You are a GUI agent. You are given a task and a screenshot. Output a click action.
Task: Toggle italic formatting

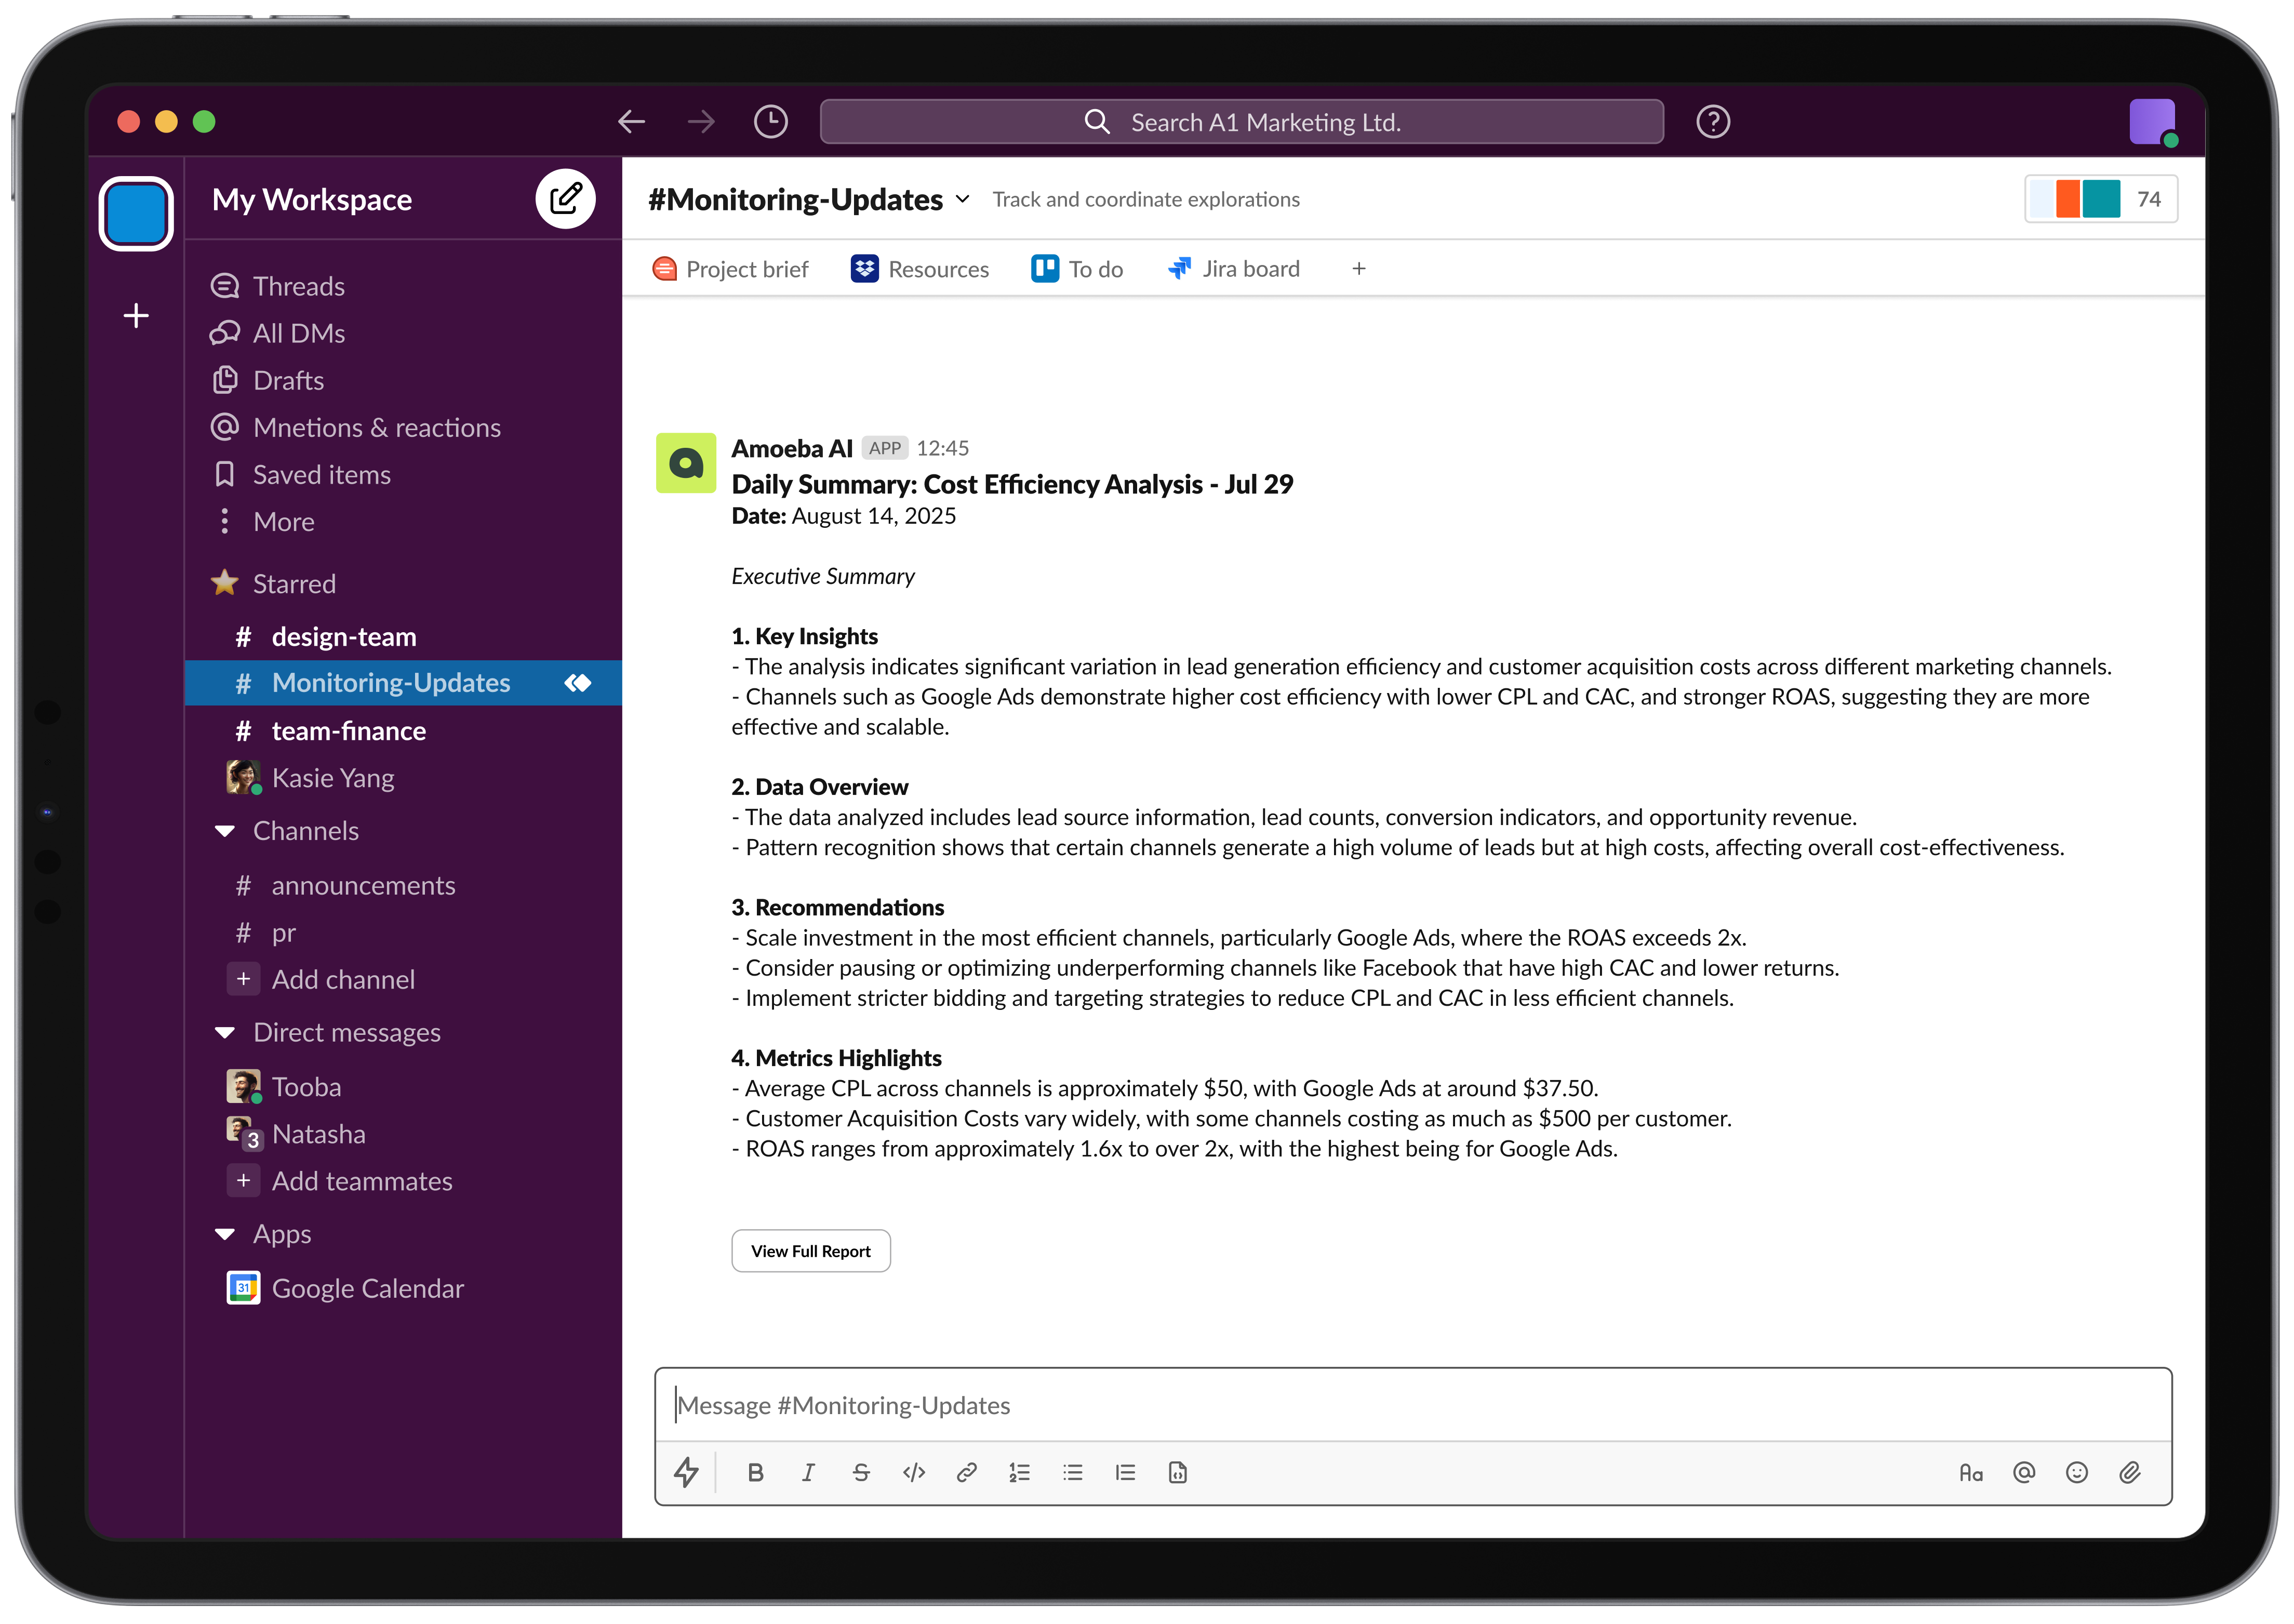[x=808, y=1472]
